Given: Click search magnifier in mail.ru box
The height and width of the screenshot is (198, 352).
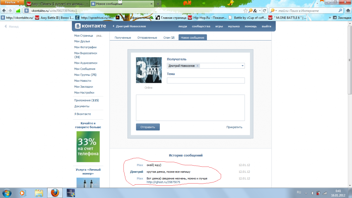Looking at the screenshot, I should pos(340,11).
